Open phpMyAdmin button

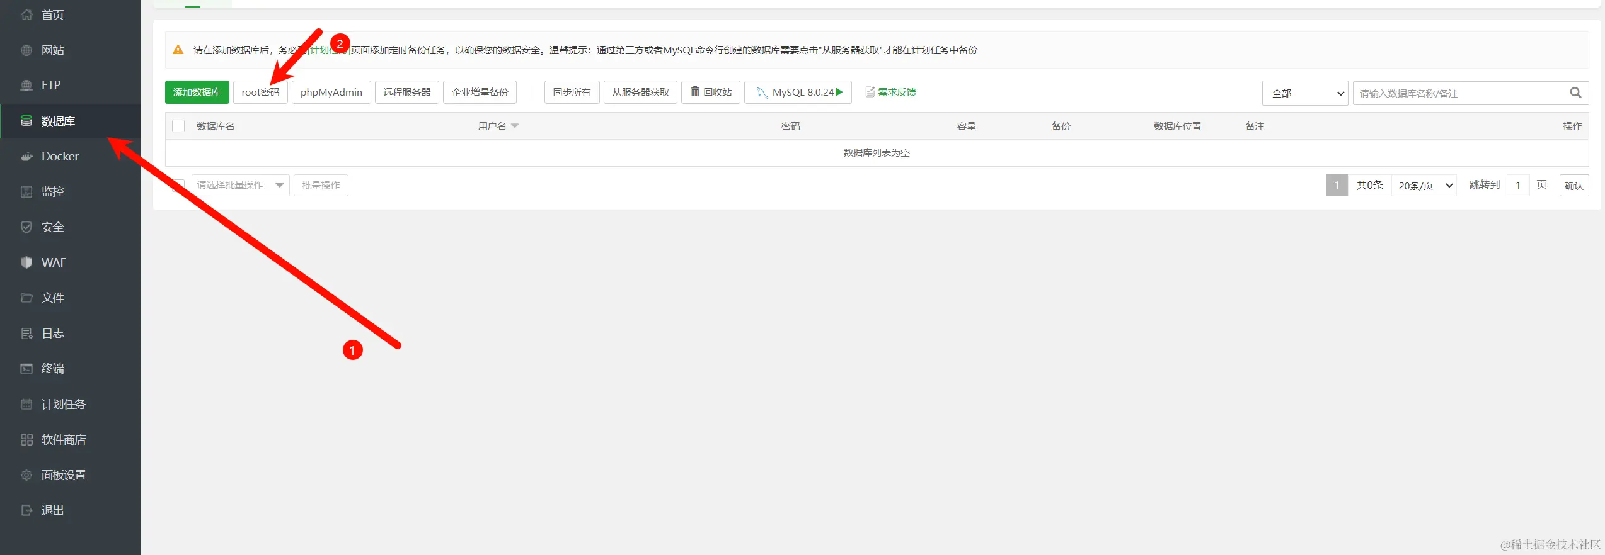click(x=331, y=92)
